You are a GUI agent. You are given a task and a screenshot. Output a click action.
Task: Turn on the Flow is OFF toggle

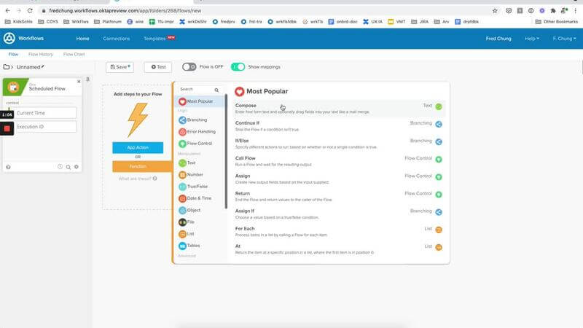click(x=189, y=67)
